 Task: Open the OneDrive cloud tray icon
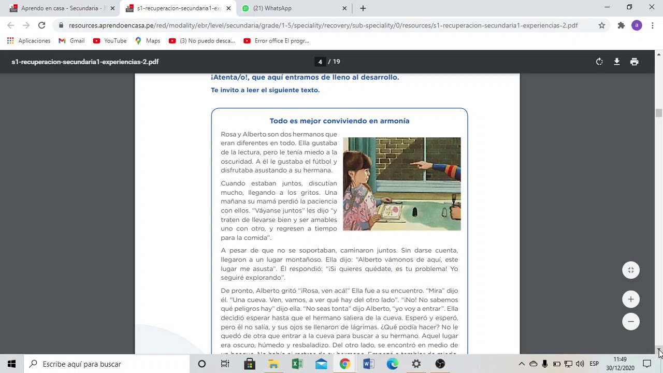tap(533, 364)
